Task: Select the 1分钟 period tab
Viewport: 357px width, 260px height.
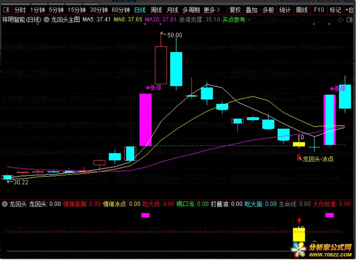Action: click(x=37, y=10)
